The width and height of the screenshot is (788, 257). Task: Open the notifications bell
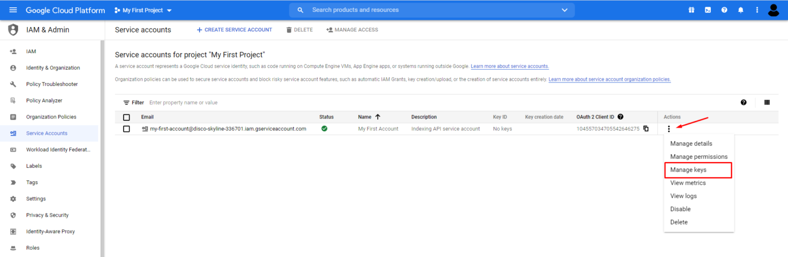tap(741, 10)
